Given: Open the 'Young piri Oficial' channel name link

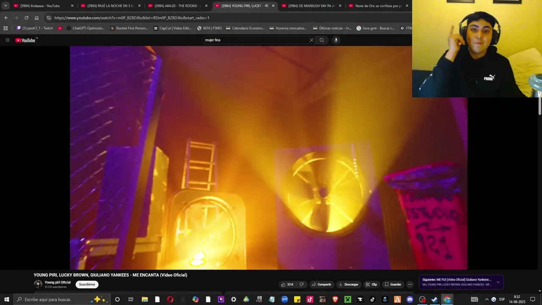Looking at the screenshot, I should coord(58,282).
